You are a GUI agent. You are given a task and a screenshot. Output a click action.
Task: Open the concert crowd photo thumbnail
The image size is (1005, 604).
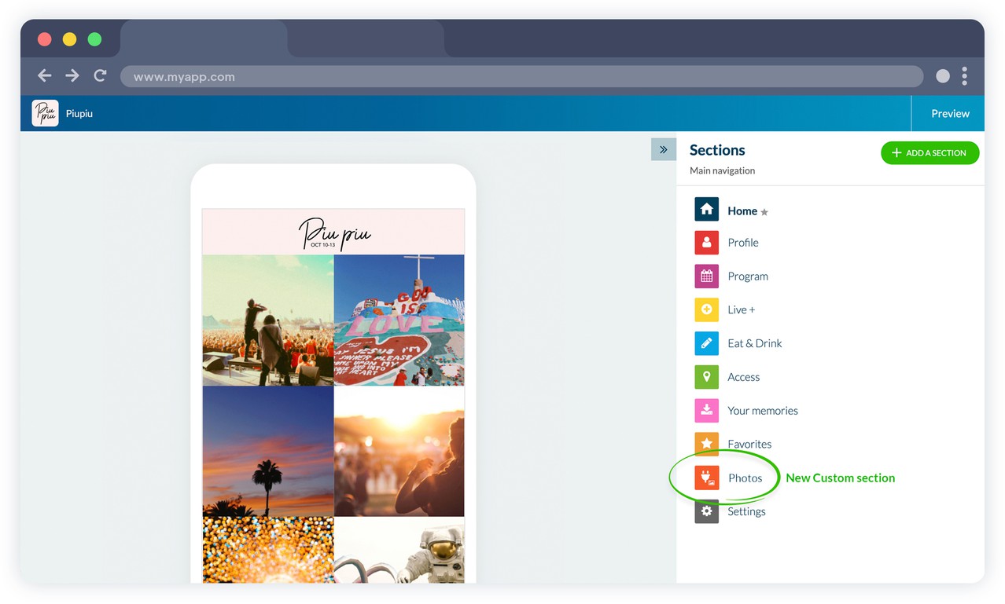268,320
